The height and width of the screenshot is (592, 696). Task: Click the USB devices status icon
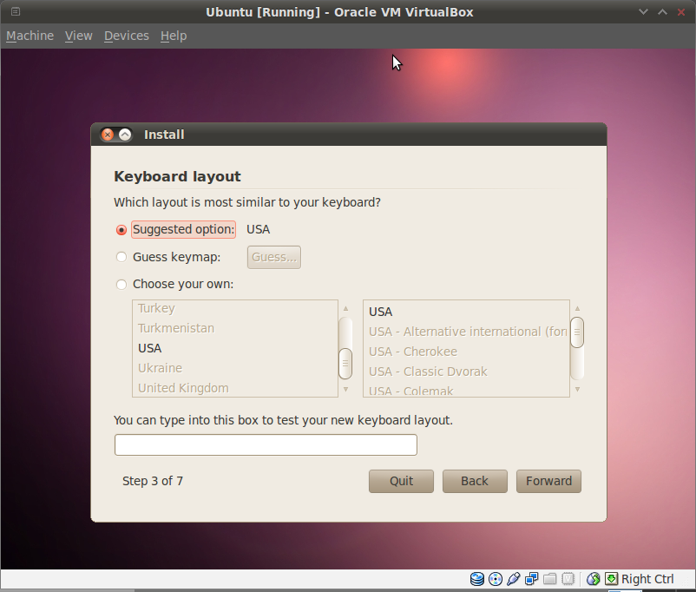click(514, 579)
